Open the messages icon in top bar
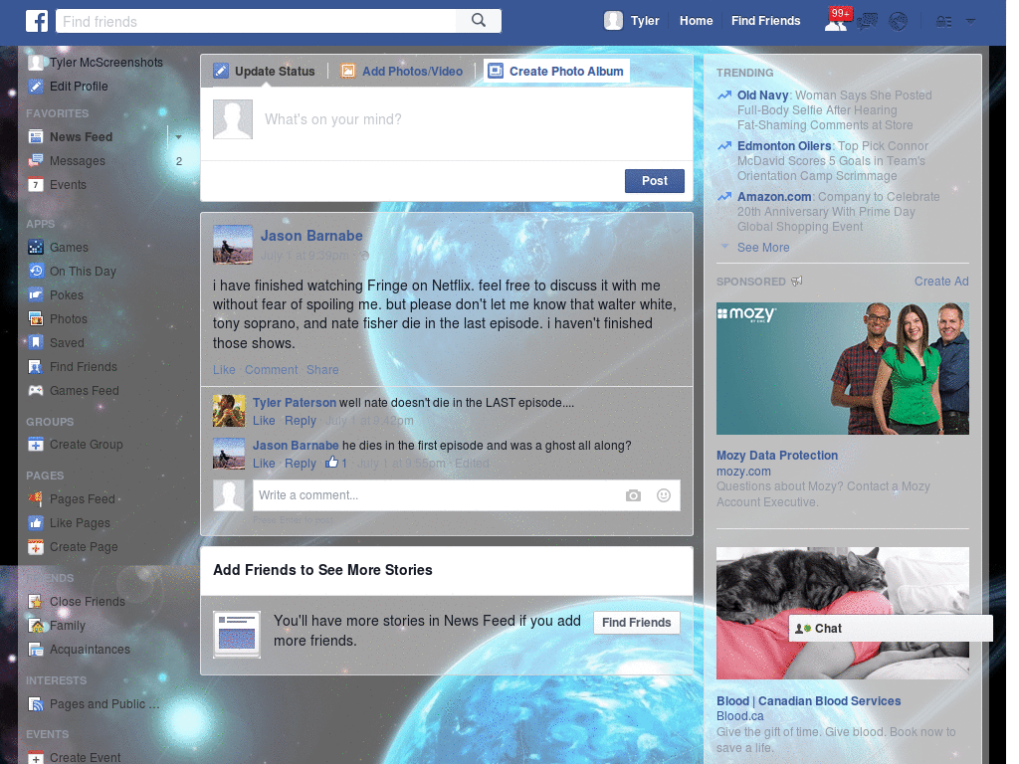 pos(867,22)
